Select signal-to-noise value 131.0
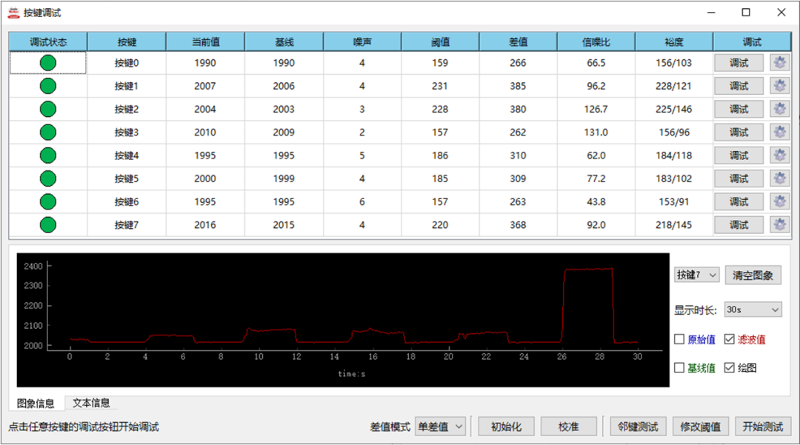Viewport: 800px width, 445px height. point(596,132)
